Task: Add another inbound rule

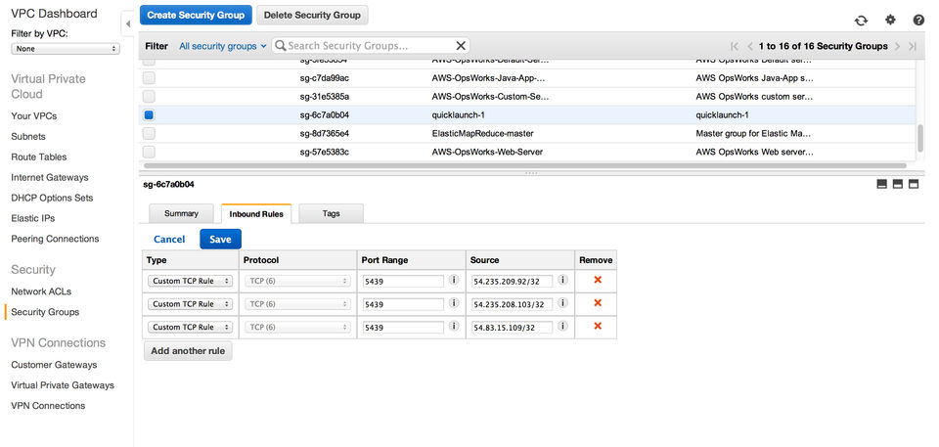Action: click(188, 351)
